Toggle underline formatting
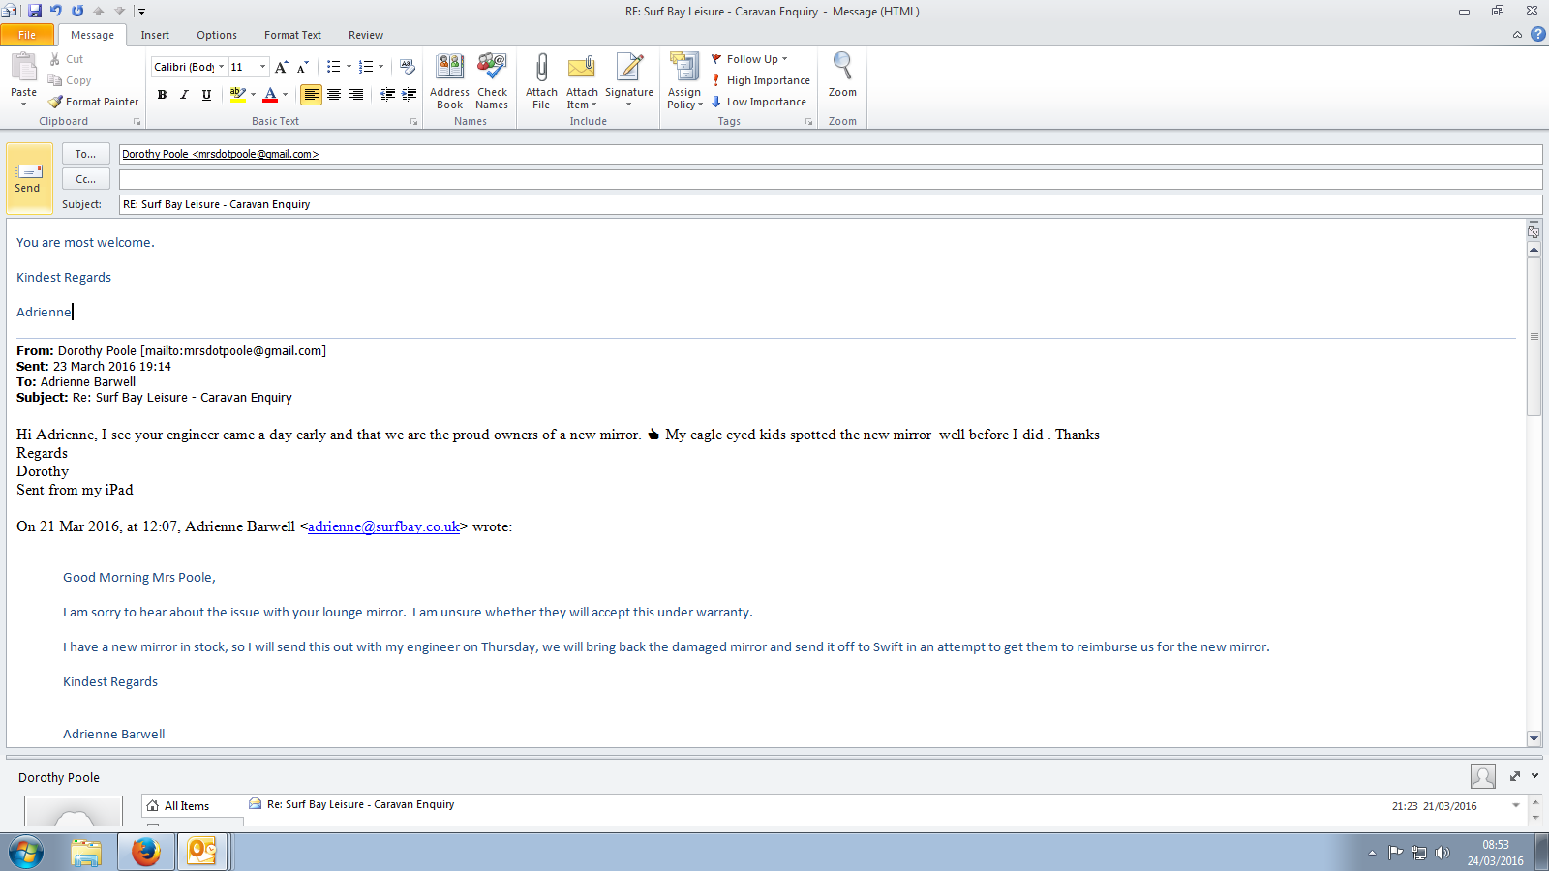Image resolution: width=1549 pixels, height=871 pixels. [x=206, y=94]
